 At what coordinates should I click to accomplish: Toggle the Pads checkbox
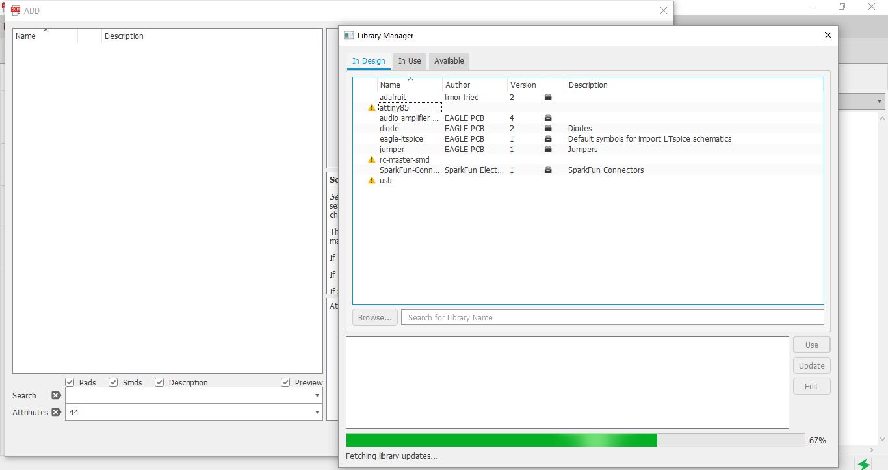[x=70, y=382]
